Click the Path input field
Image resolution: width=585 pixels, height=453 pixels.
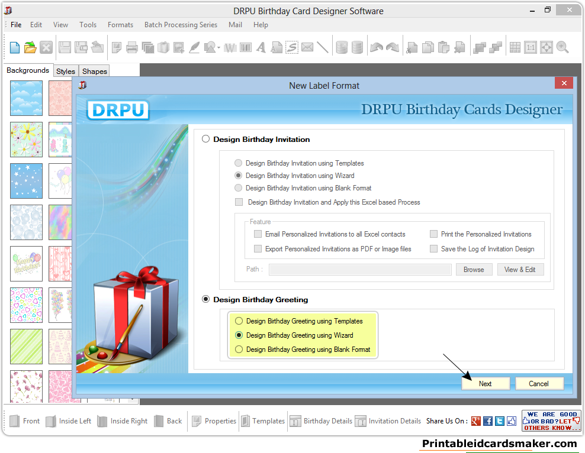[360, 269]
